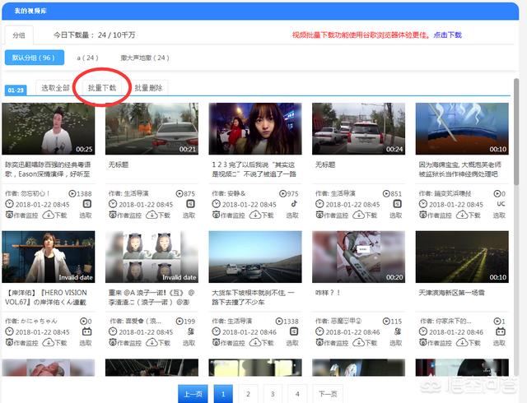Click UC source icon on 海绵宝宝 video
This screenshot has width=527, height=403.
tap(501, 204)
